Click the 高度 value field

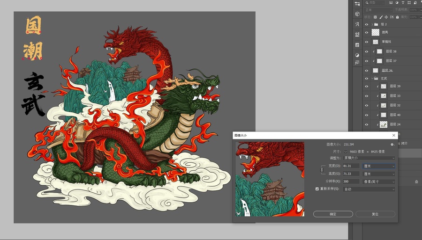coord(351,174)
